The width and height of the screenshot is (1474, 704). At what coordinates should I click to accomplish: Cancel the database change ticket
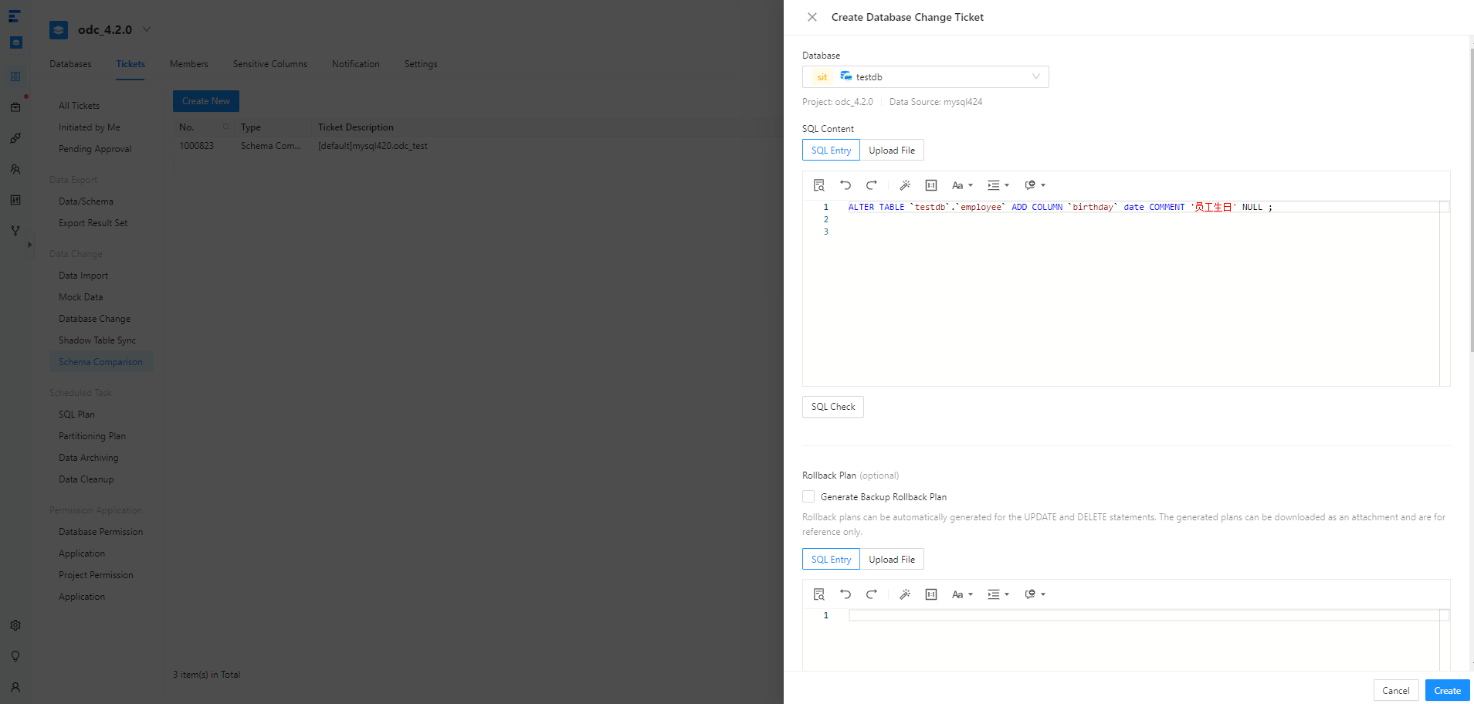tap(1395, 691)
